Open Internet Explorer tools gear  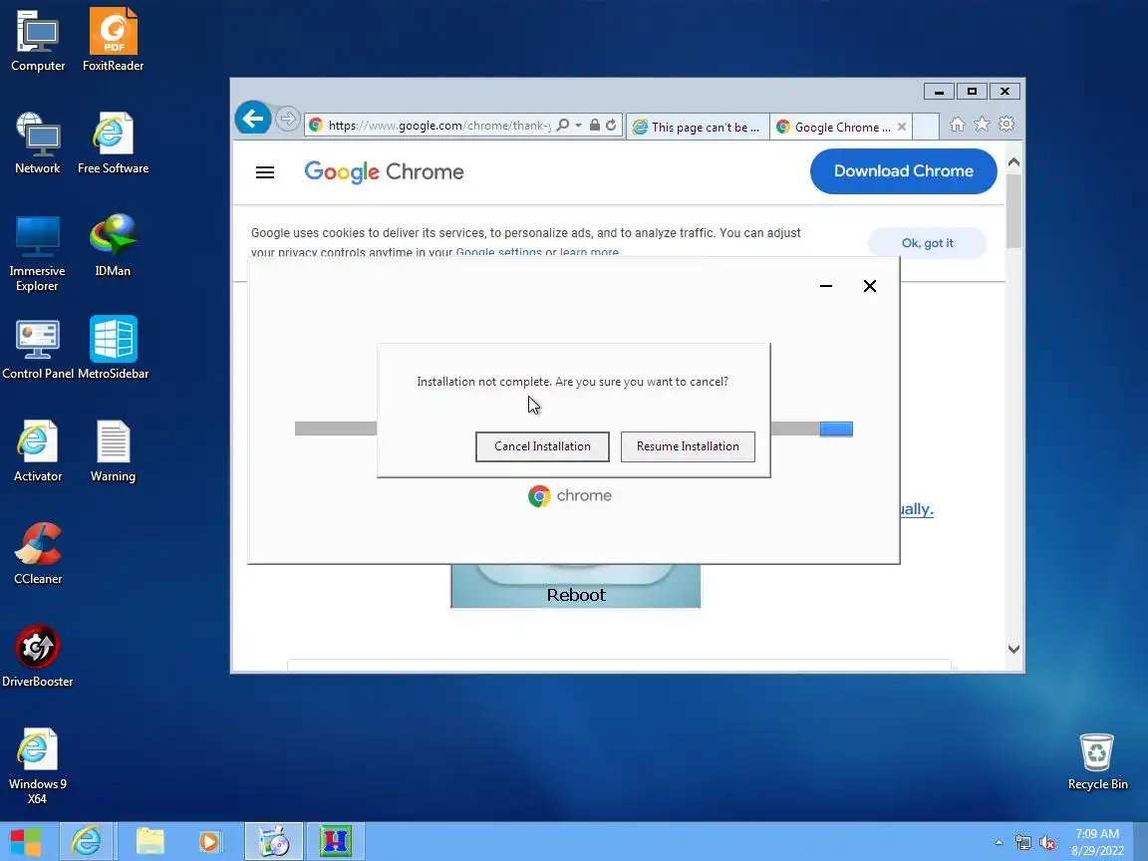pyautogui.click(x=1006, y=125)
